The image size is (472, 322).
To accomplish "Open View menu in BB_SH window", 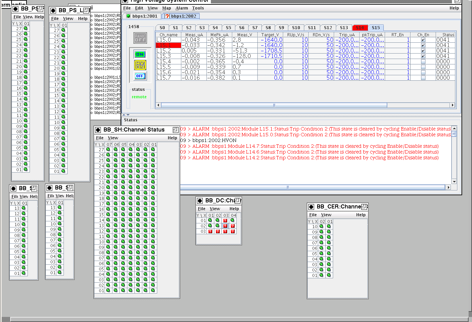I will coord(113,138).
